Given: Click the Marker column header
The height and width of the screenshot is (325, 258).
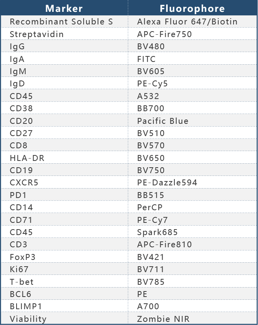Looking at the screenshot, I should point(64,8).
